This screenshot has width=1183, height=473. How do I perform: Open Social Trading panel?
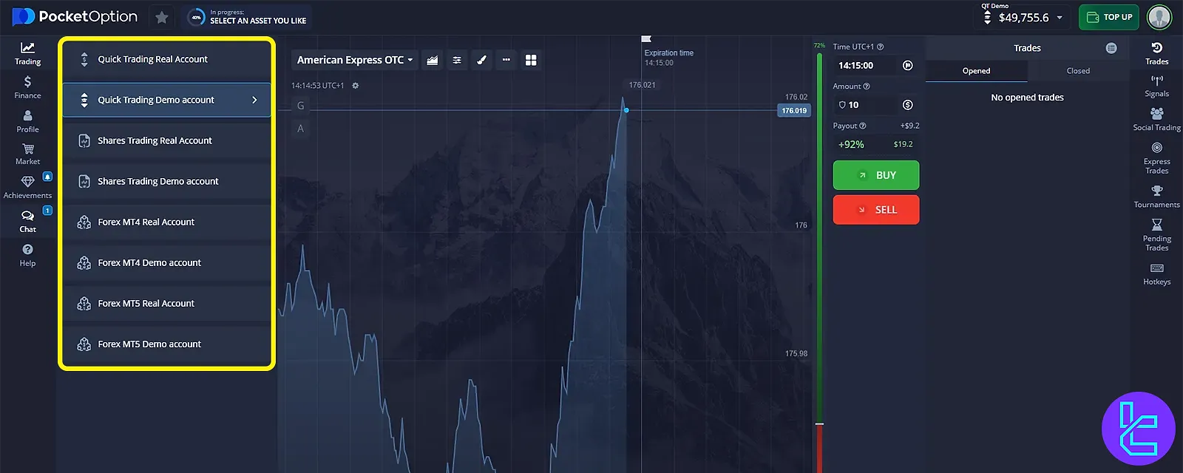point(1157,119)
